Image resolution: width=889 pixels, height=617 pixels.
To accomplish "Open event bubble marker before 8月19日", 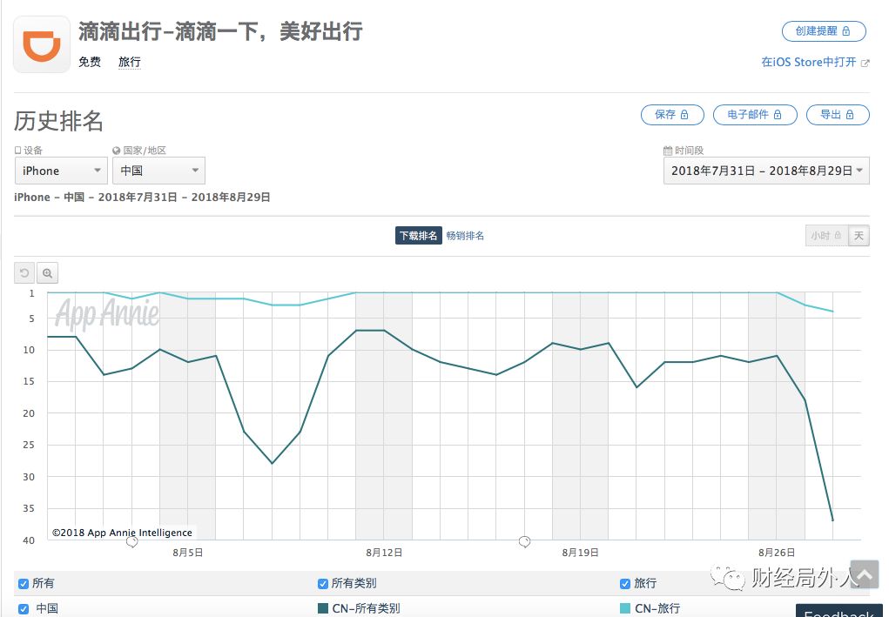I will (524, 542).
